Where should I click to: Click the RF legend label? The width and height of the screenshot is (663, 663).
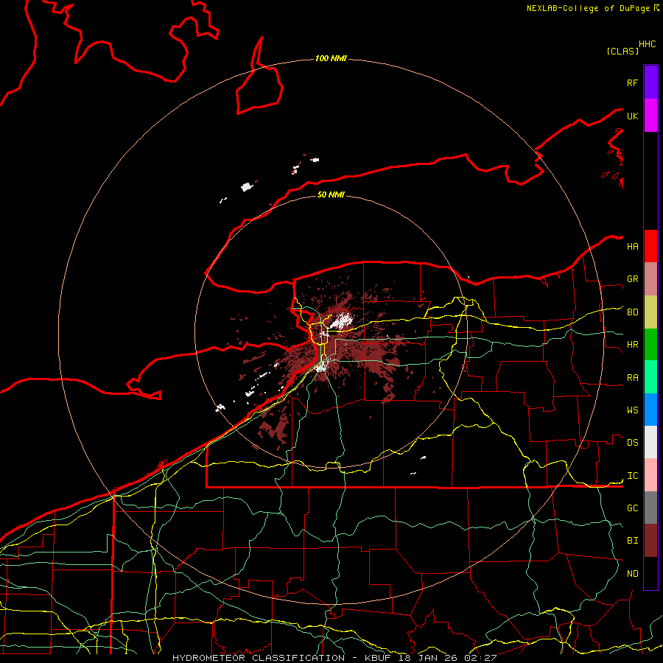(632, 83)
